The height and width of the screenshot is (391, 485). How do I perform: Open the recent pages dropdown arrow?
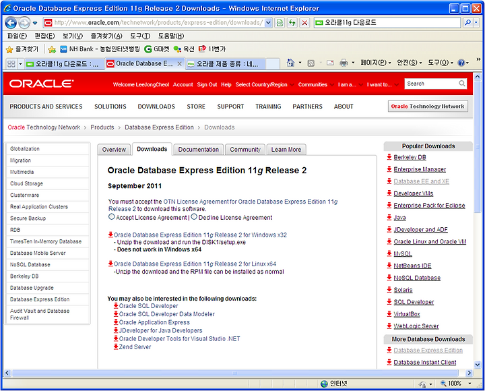point(35,23)
